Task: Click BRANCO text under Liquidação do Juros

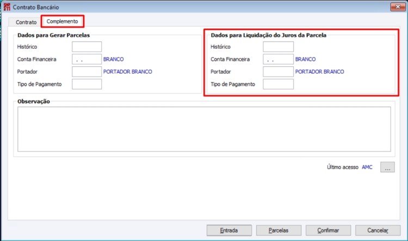Action: click(x=305, y=59)
